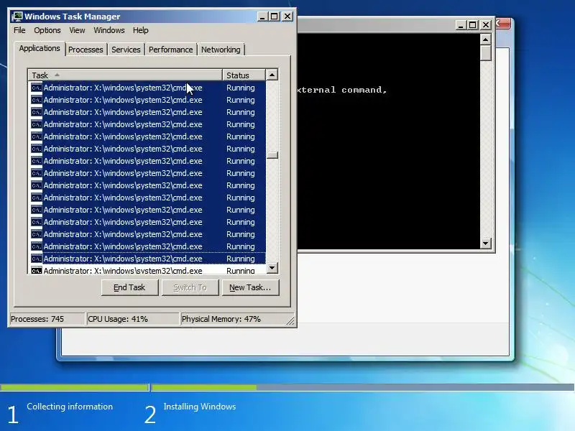Click the red close button of the installer window

click(x=503, y=24)
